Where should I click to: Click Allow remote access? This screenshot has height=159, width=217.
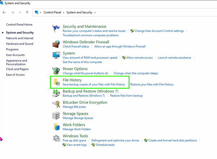[x=139, y=58]
